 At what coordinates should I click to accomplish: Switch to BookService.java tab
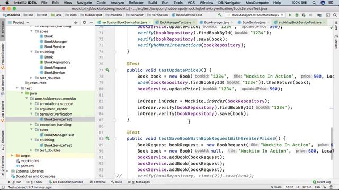tap(254, 22)
